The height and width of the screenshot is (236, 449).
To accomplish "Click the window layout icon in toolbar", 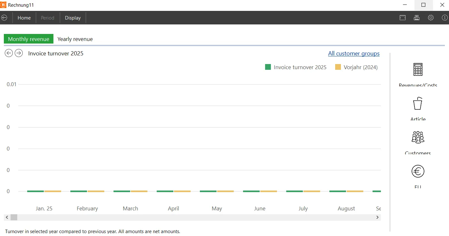I will (x=403, y=18).
